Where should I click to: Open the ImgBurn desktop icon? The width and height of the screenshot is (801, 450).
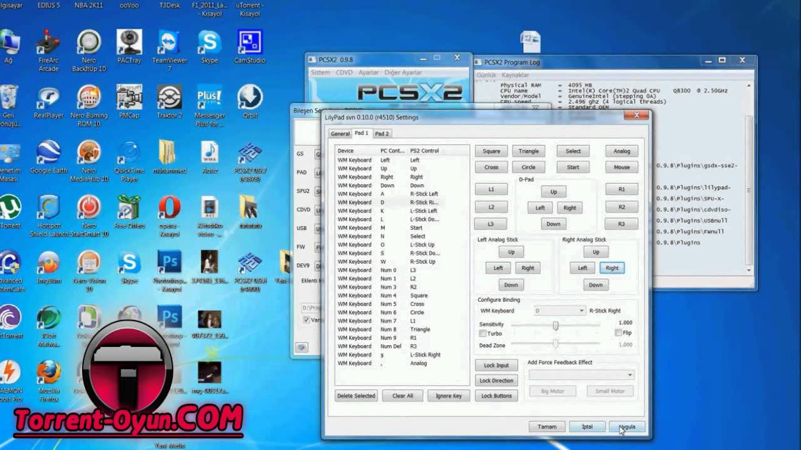click(48, 267)
